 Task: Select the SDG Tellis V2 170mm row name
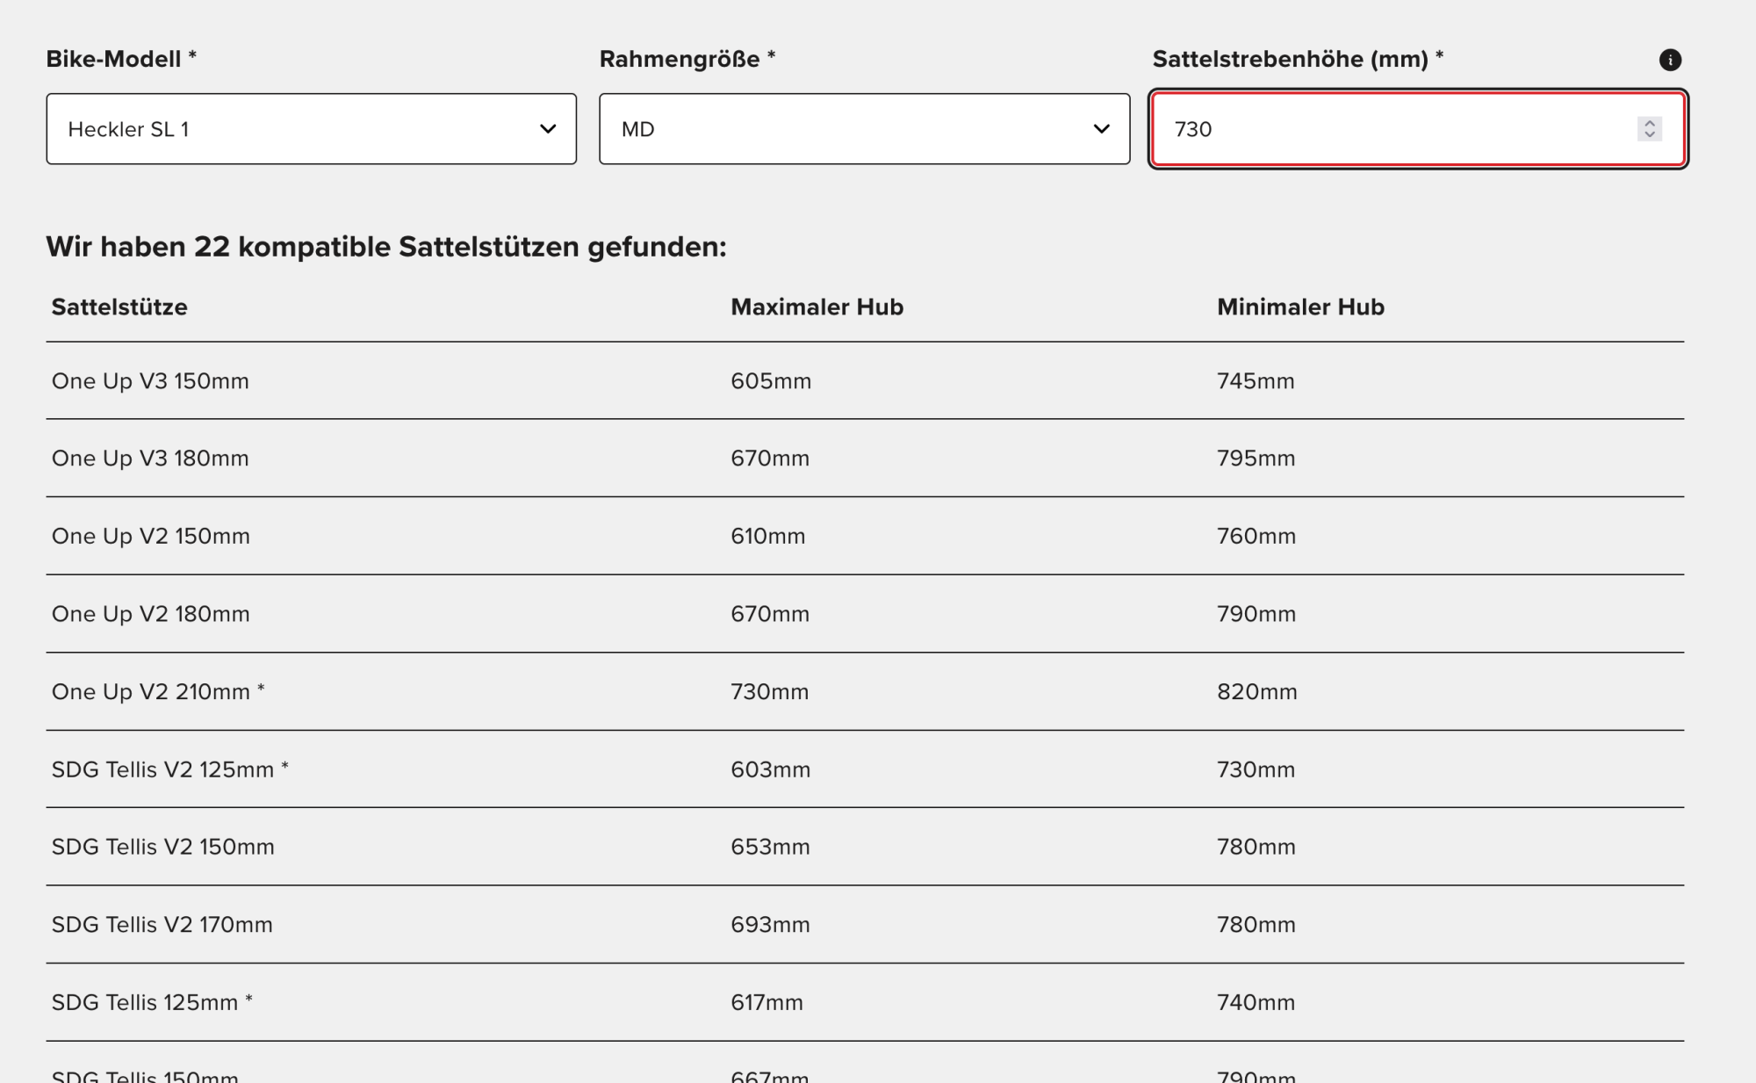(x=162, y=925)
